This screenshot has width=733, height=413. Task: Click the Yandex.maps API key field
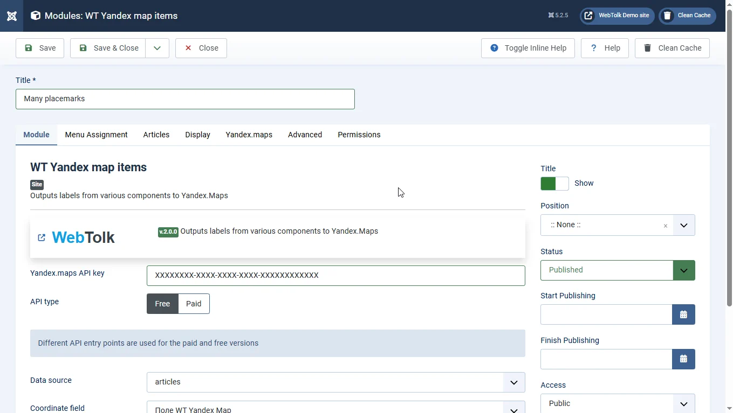[335, 276]
